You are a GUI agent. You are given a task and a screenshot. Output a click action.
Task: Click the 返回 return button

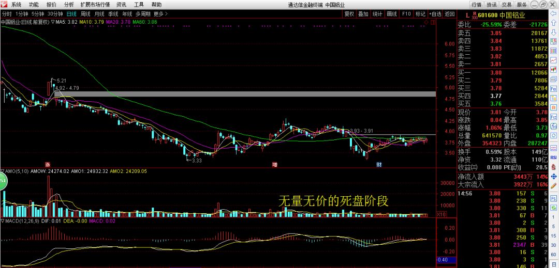coord(450,14)
